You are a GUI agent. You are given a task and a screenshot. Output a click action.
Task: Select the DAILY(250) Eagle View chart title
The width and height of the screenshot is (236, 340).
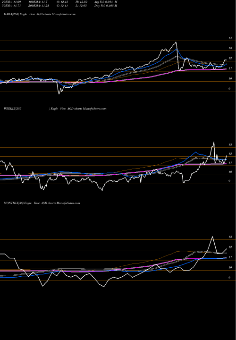[x=40, y=14]
